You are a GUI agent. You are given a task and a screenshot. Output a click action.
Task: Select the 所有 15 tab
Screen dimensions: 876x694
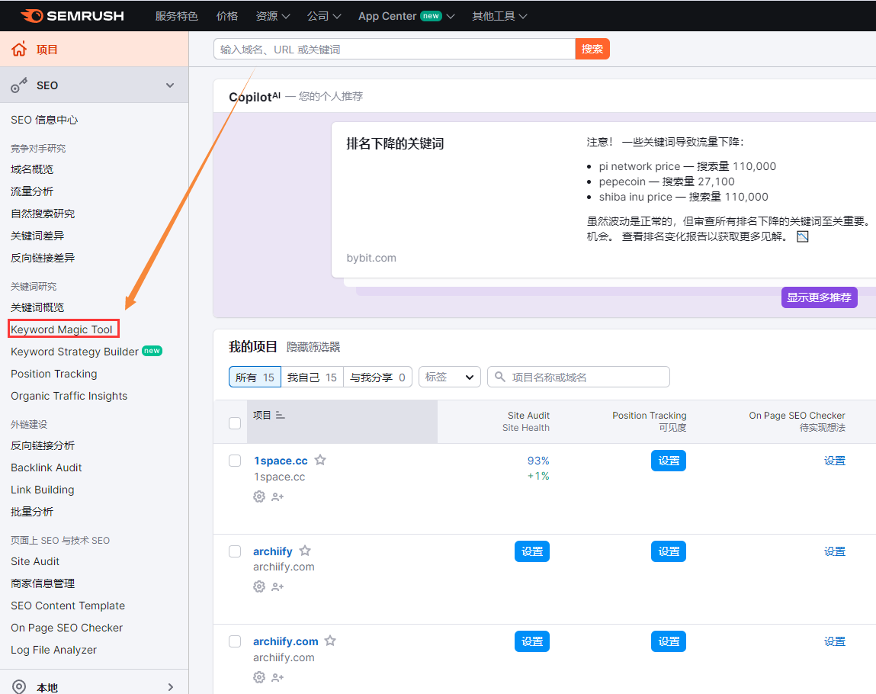click(255, 378)
